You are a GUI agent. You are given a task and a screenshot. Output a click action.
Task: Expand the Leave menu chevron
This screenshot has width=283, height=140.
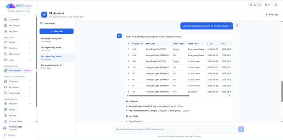(30, 60)
